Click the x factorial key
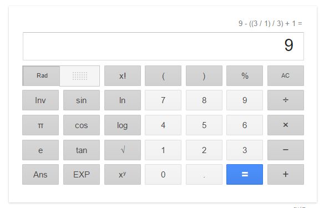The image size is (329, 208). pyautogui.click(x=123, y=75)
